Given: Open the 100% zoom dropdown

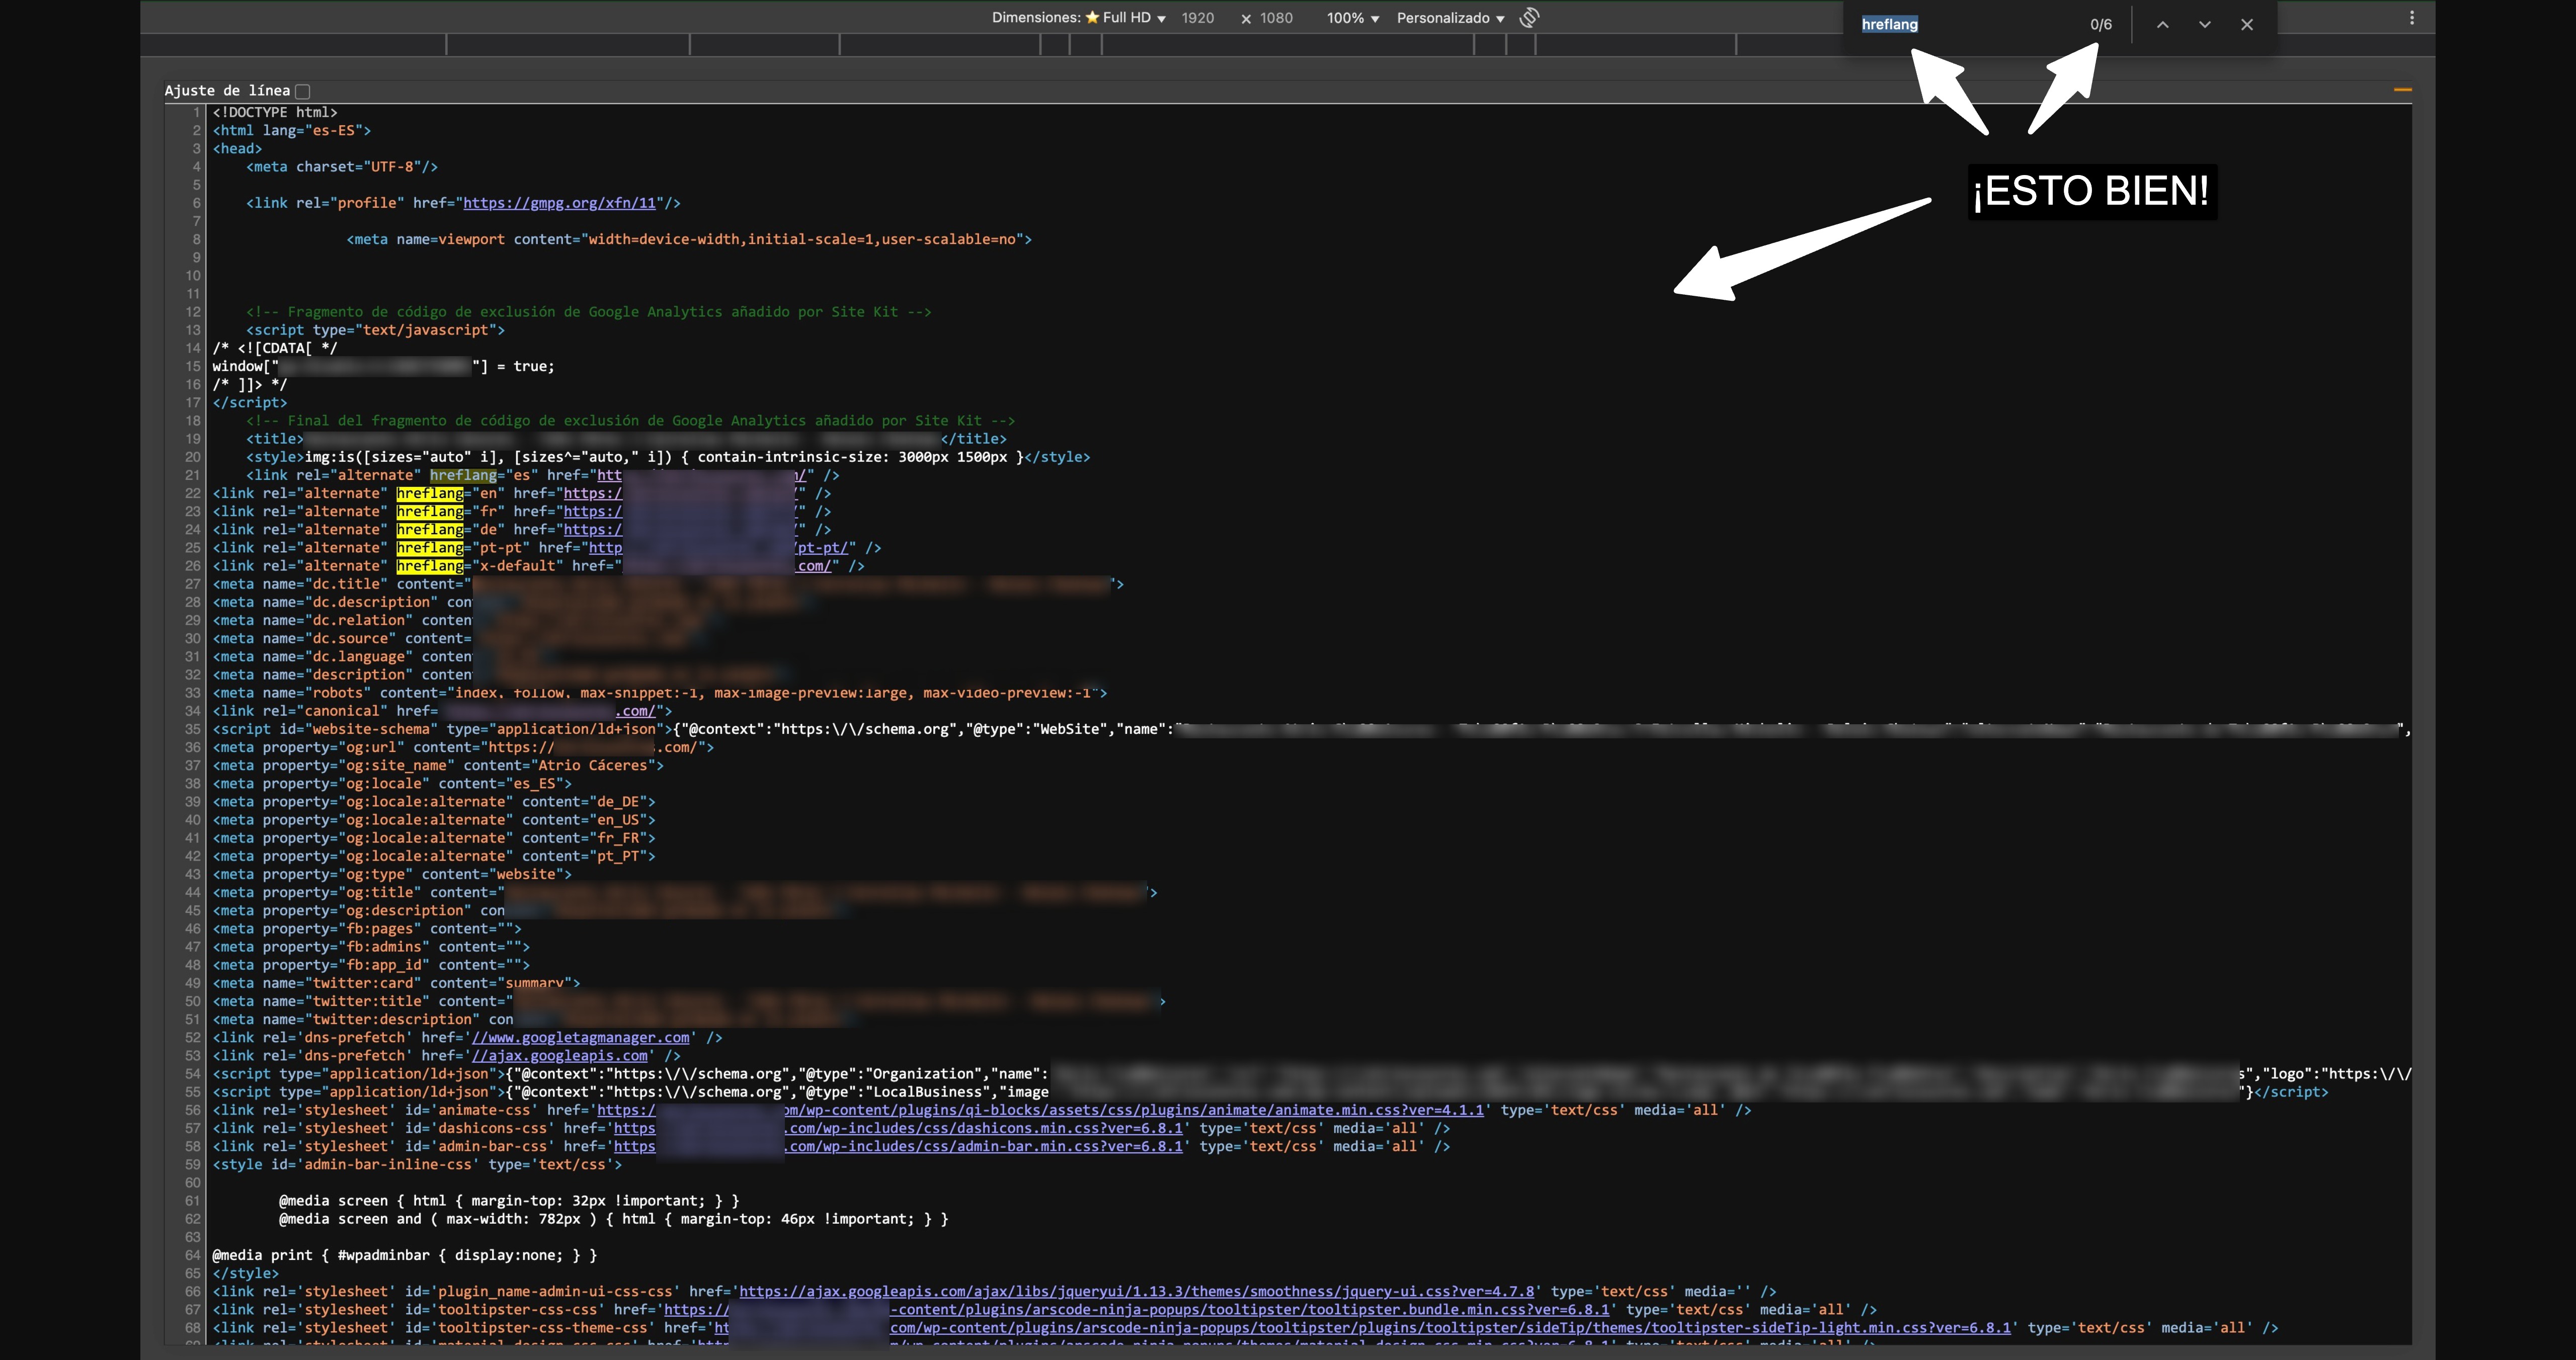Looking at the screenshot, I should 1352,18.
